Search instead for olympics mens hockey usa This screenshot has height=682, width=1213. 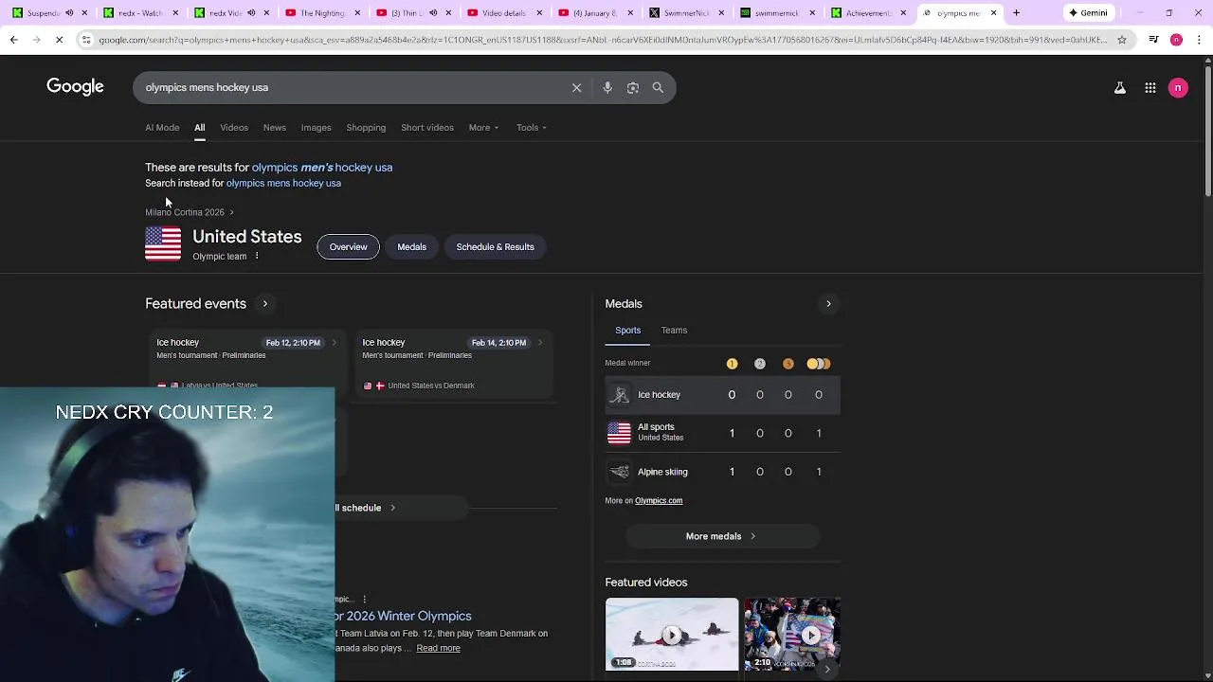[x=283, y=184]
